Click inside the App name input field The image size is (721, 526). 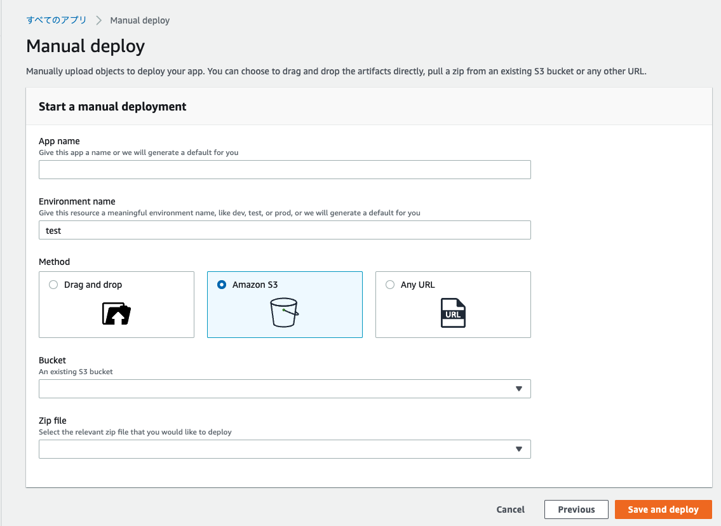[285, 169]
